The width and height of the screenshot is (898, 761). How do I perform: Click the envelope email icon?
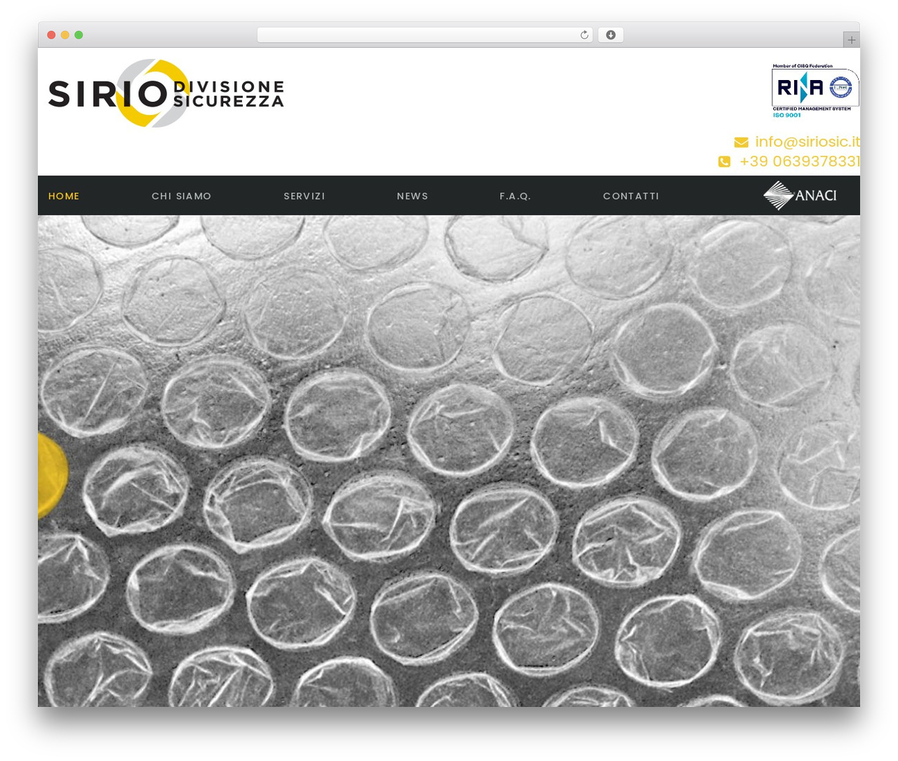(x=741, y=143)
